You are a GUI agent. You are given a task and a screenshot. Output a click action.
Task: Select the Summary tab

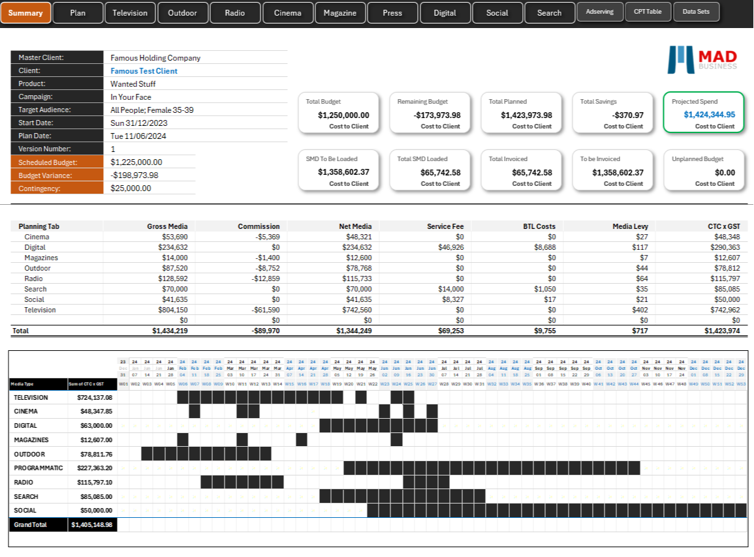click(x=25, y=13)
